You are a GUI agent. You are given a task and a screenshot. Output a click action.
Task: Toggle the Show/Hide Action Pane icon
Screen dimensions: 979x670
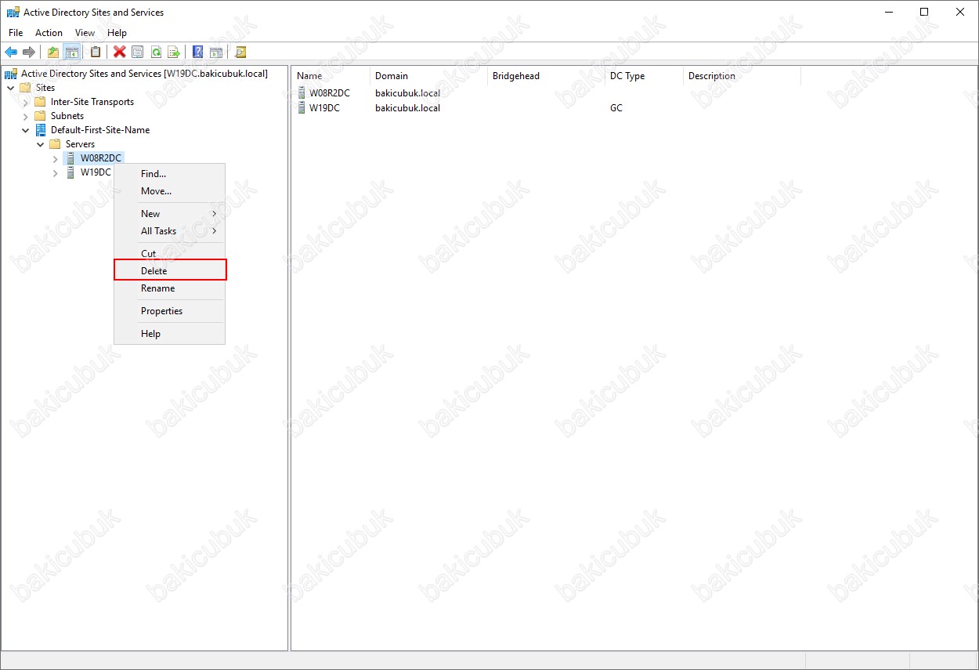pos(216,53)
